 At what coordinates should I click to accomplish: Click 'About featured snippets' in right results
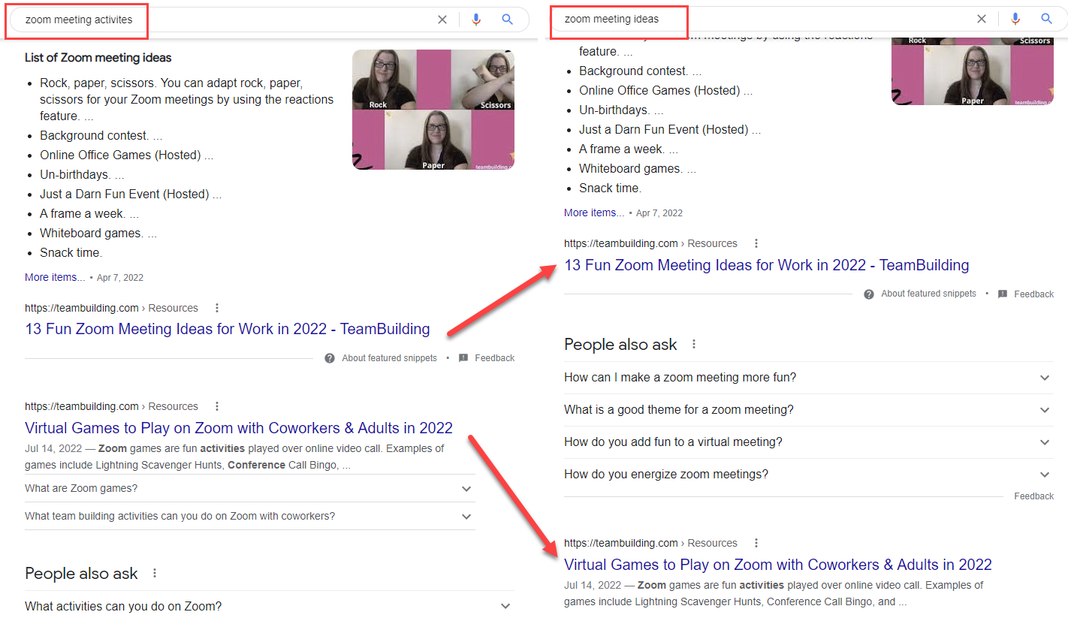[928, 294]
